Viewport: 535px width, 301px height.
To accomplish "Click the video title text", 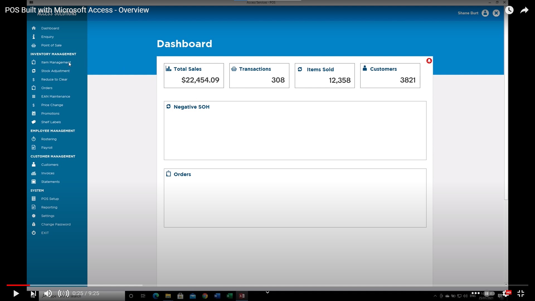I will [x=77, y=10].
